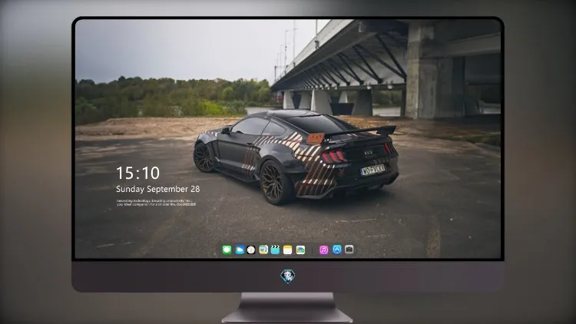Click the logo badge on monitor chin
576x324 pixels.
point(288,276)
